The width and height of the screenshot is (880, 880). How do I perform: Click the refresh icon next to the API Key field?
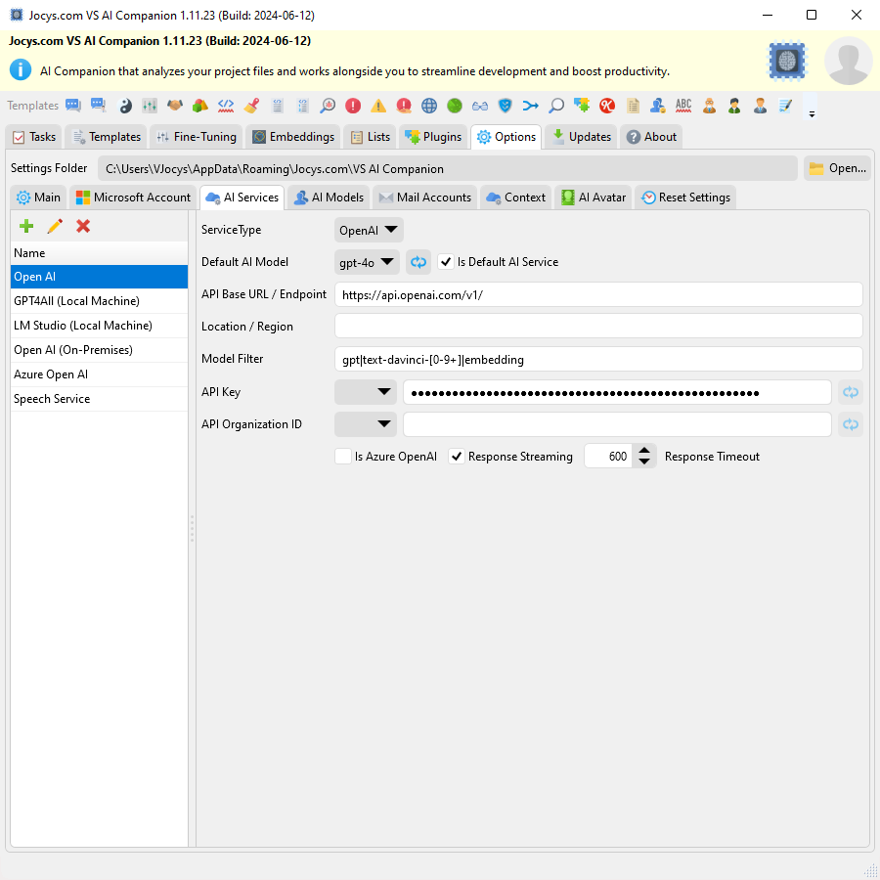850,392
